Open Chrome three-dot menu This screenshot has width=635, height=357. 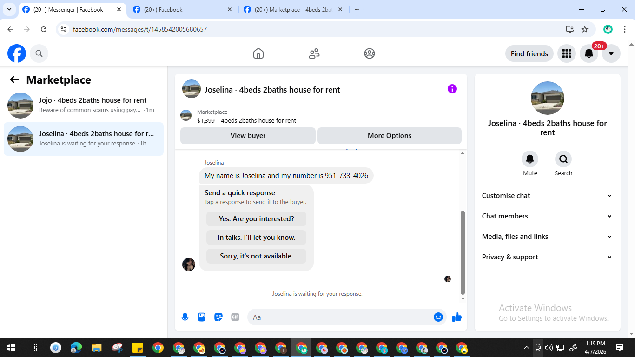(625, 29)
